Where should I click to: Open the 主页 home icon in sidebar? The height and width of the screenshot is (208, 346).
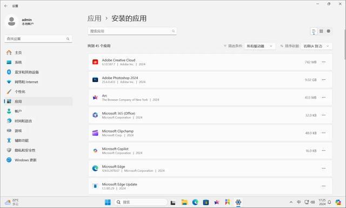pyautogui.click(x=9, y=53)
